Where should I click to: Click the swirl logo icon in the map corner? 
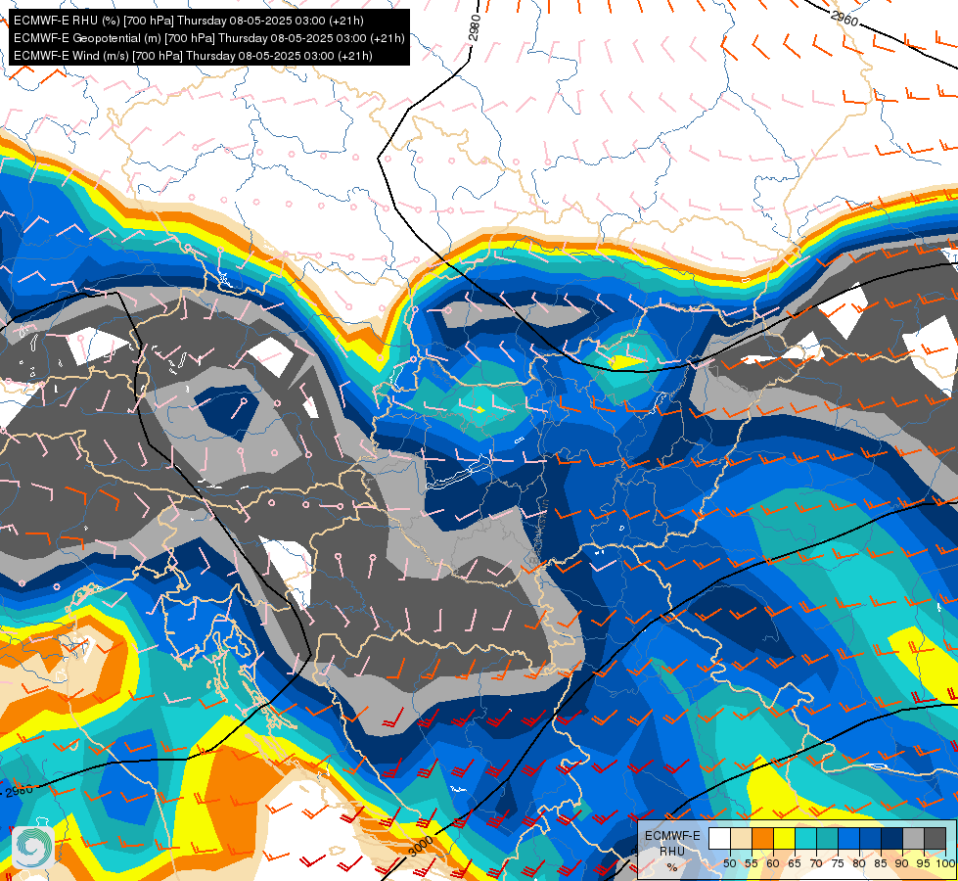click(x=33, y=847)
